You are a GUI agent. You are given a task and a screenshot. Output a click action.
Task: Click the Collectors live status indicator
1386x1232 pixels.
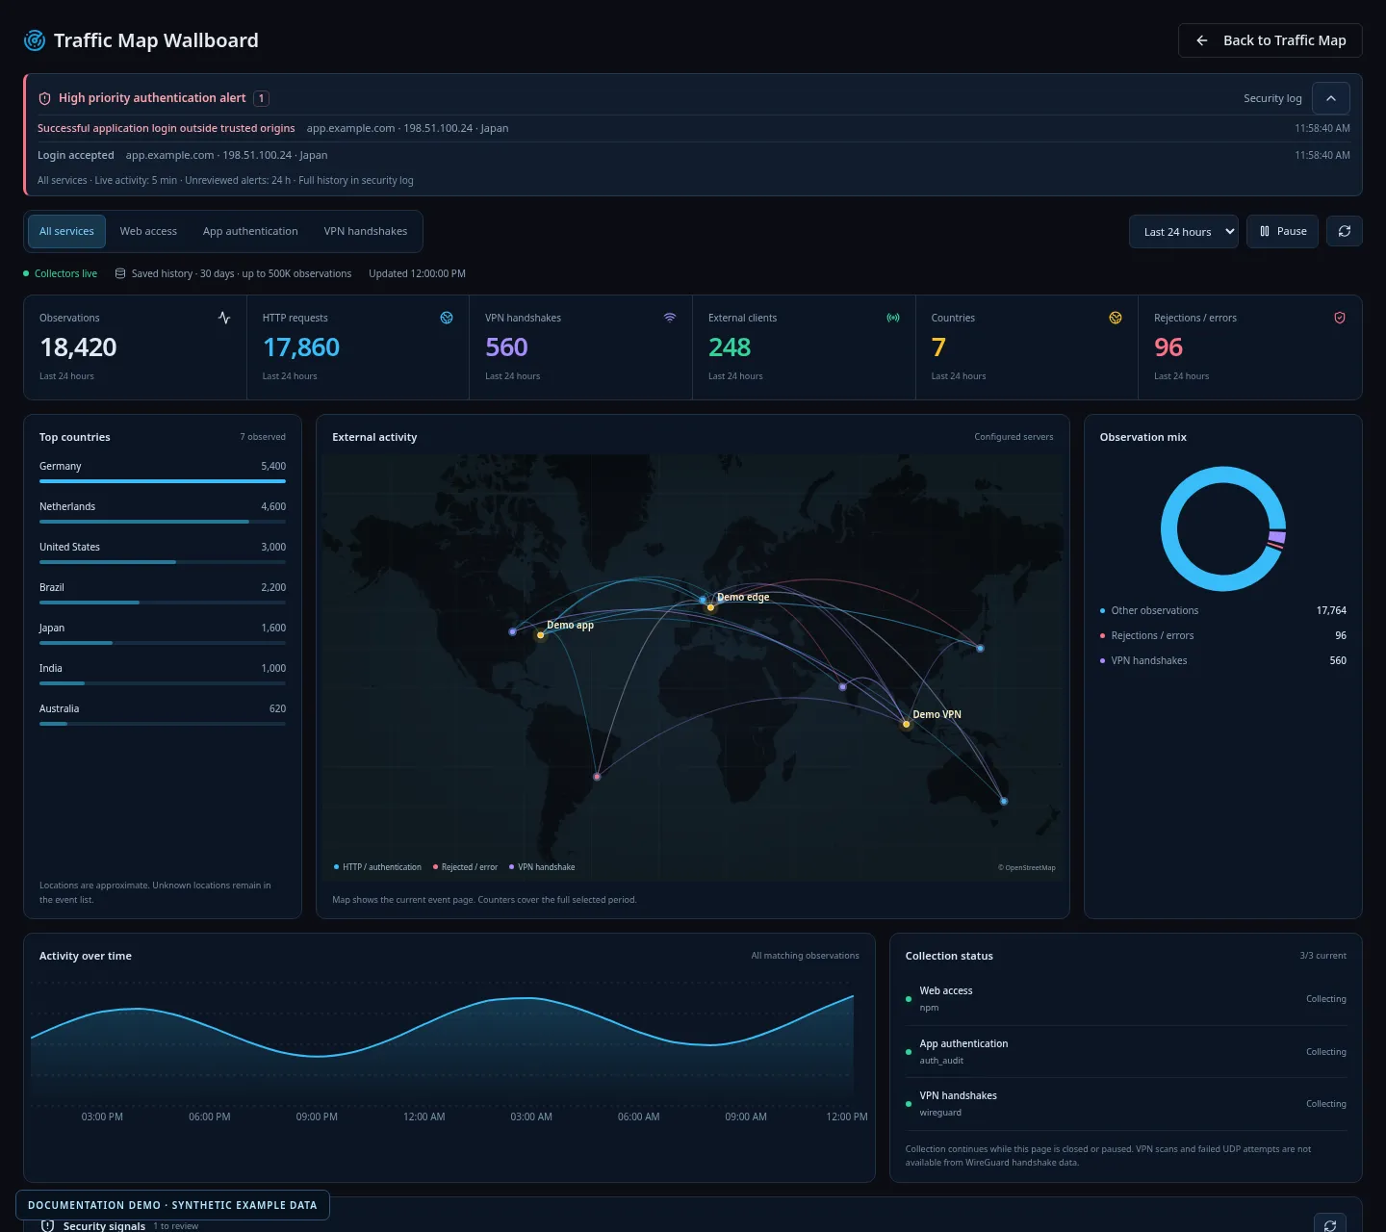tap(61, 273)
